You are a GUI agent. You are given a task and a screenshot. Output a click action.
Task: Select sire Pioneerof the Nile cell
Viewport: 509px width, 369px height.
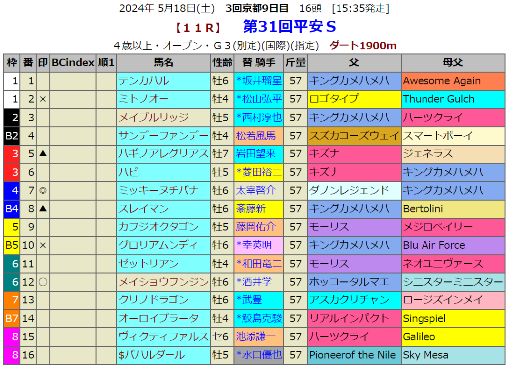tap(352, 355)
